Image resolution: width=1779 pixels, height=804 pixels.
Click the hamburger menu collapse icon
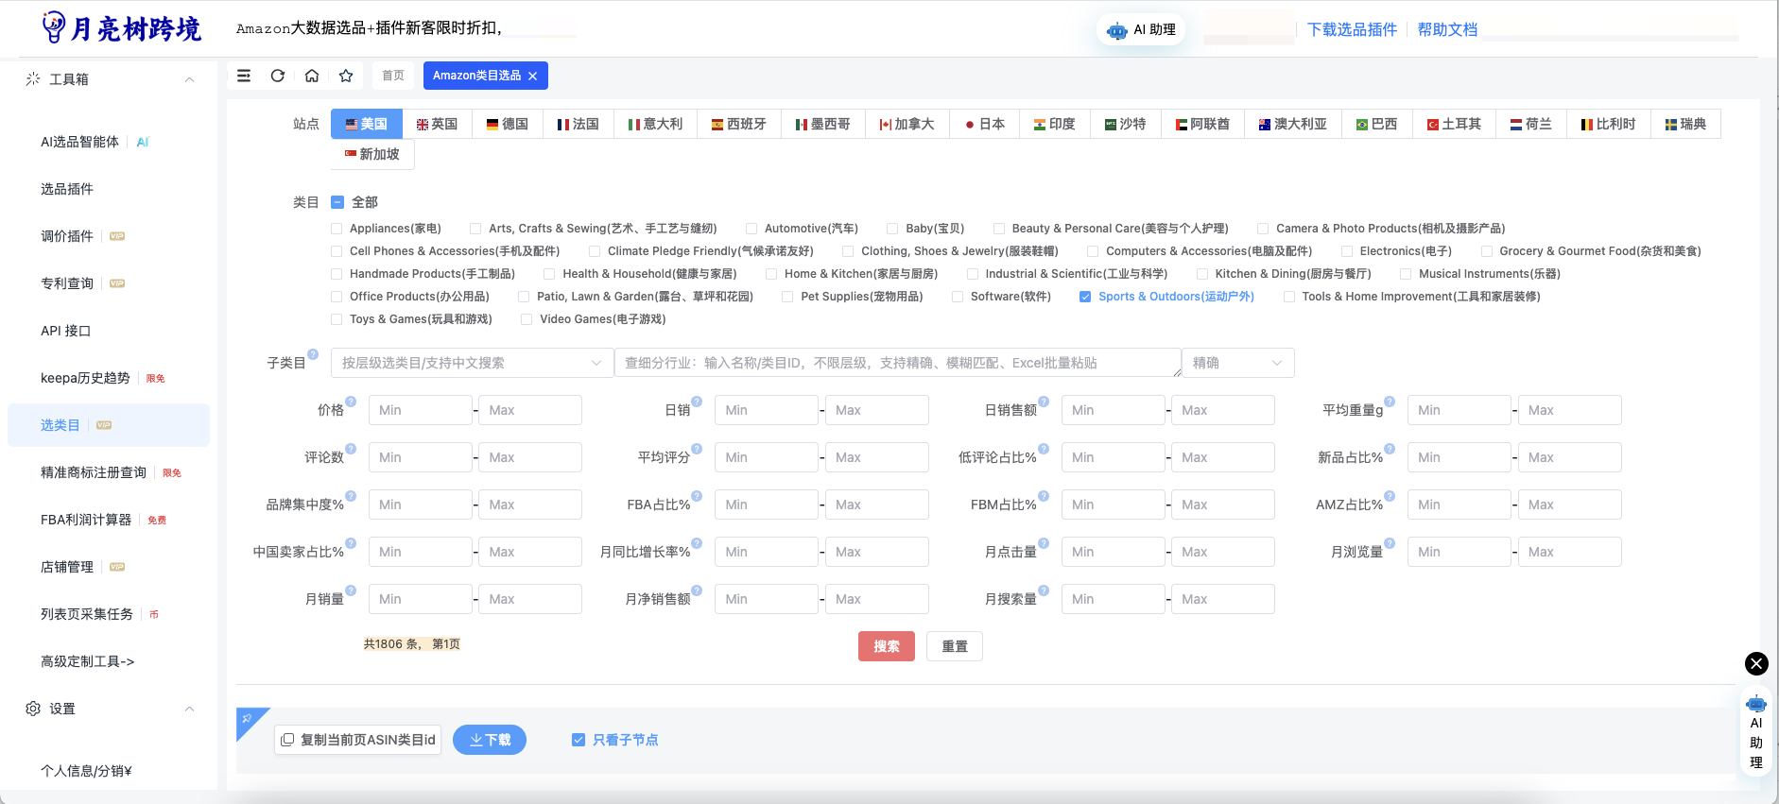pyautogui.click(x=244, y=76)
